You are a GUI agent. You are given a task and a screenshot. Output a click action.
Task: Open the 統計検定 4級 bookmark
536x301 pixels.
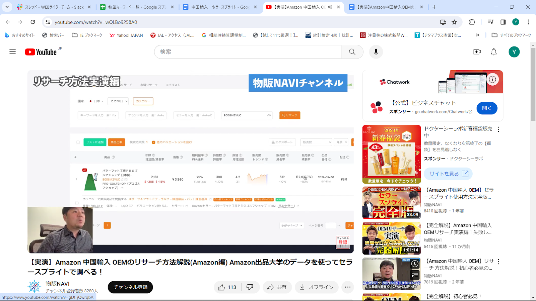point(329,35)
